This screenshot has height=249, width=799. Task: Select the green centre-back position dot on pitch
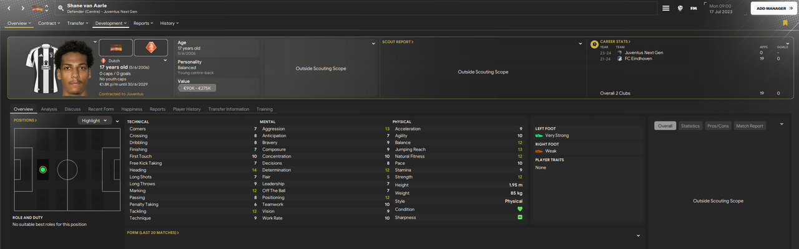tap(42, 169)
